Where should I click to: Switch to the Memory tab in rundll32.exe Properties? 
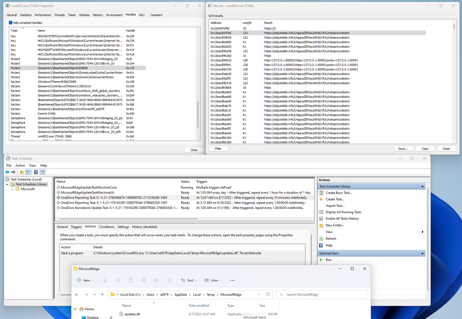[x=98, y=15]
